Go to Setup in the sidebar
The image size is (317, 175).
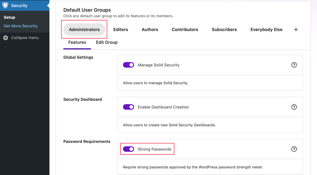tap(9, 17)
